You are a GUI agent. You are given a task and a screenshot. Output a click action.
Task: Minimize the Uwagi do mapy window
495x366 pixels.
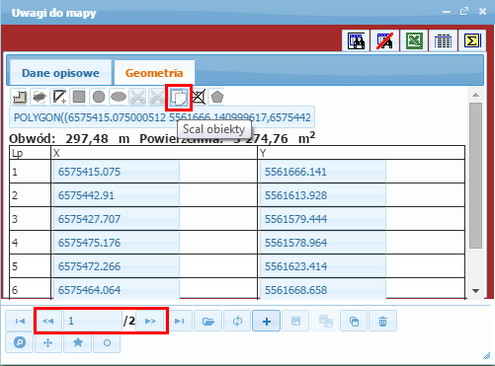point(447,12)
